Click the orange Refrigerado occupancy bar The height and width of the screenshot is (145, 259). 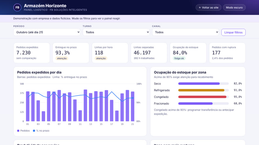pos(203,90)
